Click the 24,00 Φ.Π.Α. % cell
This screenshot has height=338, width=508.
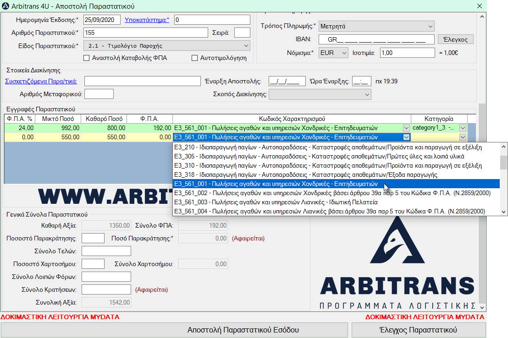(x=20, y=128)
